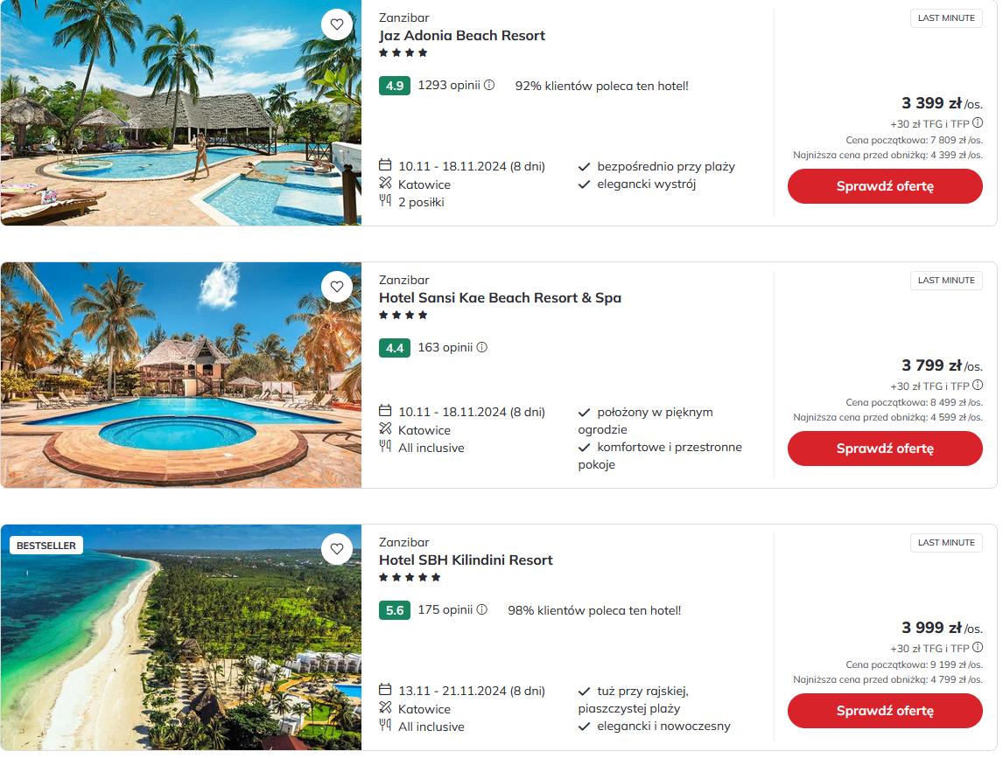Open the Sansi Kae pool photo
This screenshot has height=758, width=1003.
[181, 375]
